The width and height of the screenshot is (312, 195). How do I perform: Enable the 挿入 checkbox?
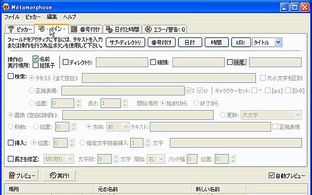click(x=11, y=143)
